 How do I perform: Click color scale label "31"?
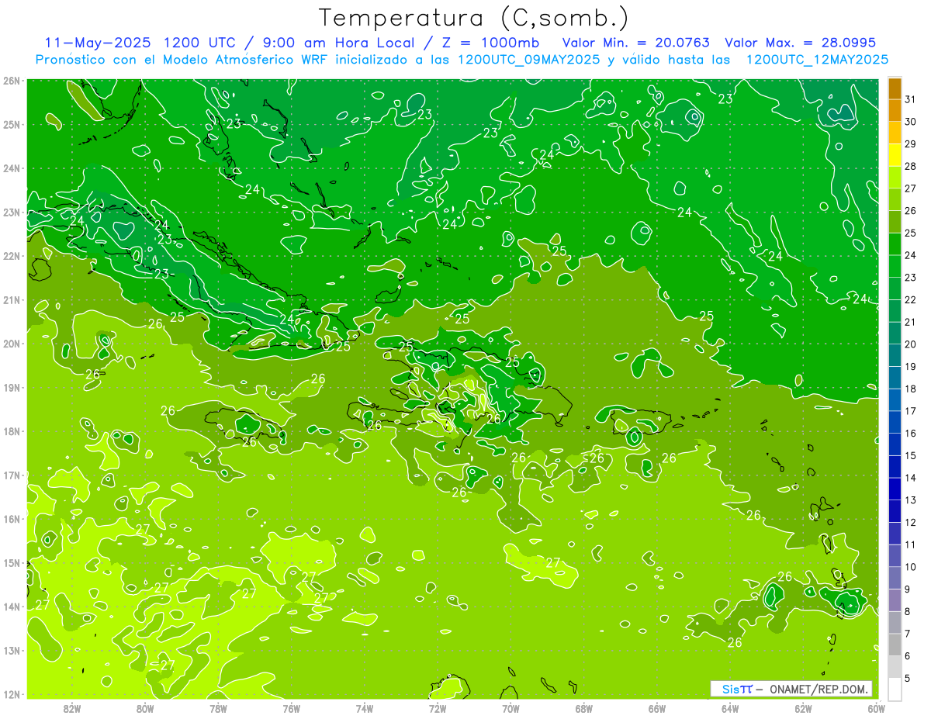(910, 99)
